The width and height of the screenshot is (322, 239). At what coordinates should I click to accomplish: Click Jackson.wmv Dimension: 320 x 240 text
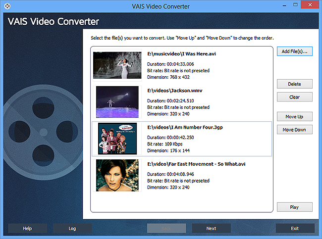point(168,114)
